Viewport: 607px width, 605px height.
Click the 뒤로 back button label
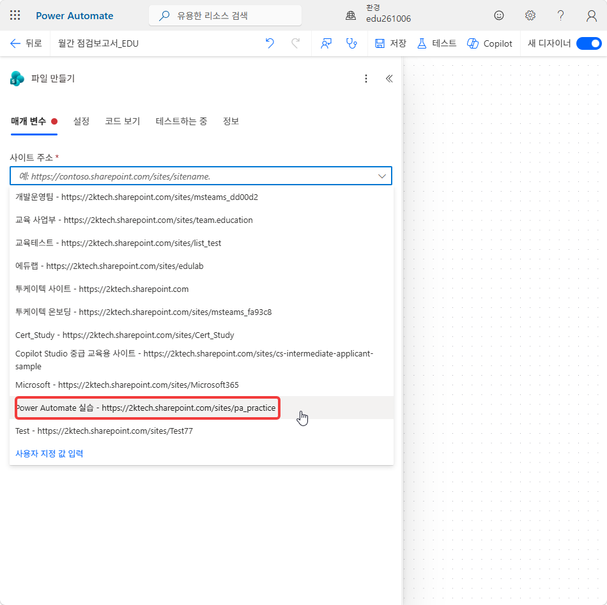click(x=34, y=43)
